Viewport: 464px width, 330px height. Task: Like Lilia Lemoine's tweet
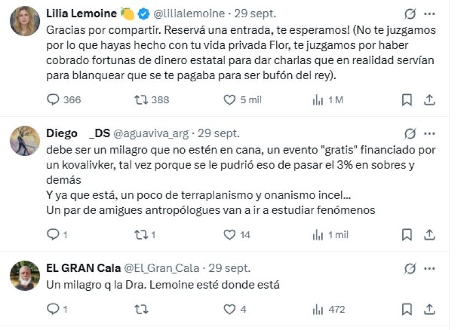pyautogui.click(x=230, y=100)
